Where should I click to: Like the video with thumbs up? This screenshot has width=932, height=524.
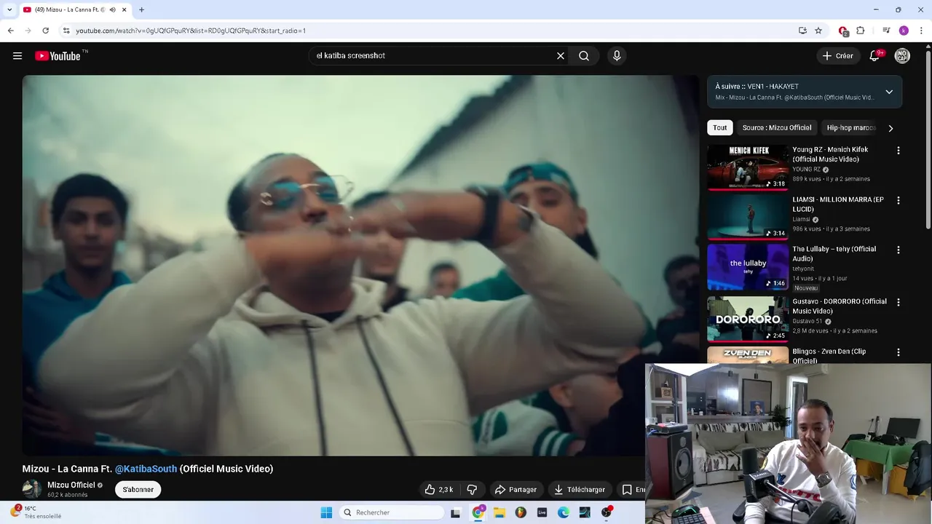click(x=439, y=490)
